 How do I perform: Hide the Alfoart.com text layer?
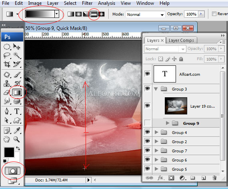(x=147, y=74)
